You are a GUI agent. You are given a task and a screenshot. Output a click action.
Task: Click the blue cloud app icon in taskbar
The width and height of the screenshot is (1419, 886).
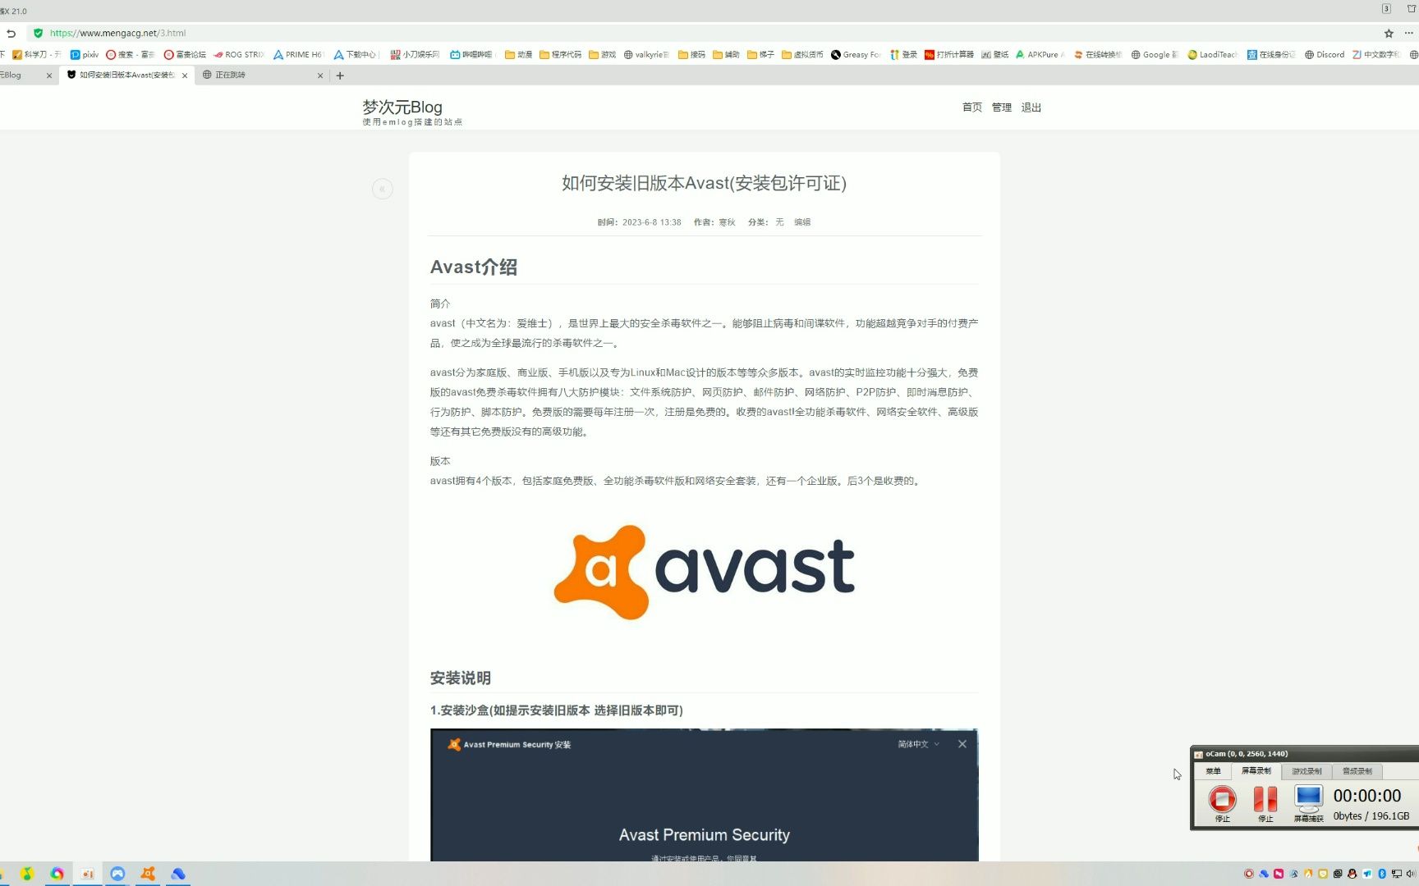coord(178,874)
